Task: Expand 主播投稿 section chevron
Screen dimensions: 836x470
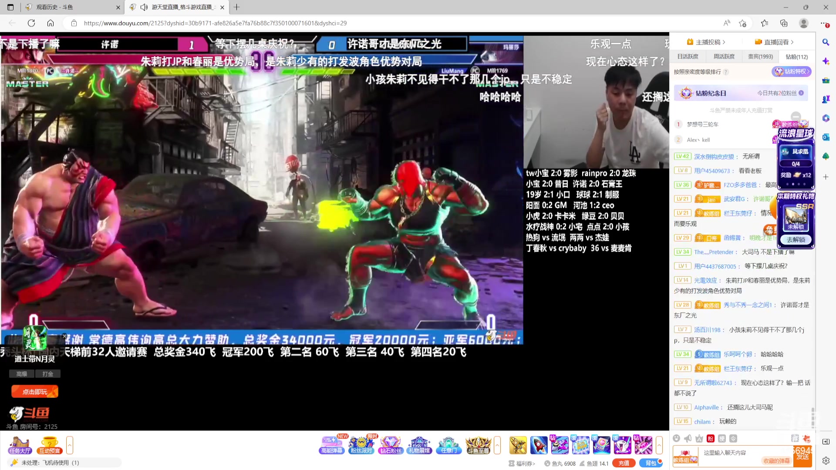Action: [724, 42]
